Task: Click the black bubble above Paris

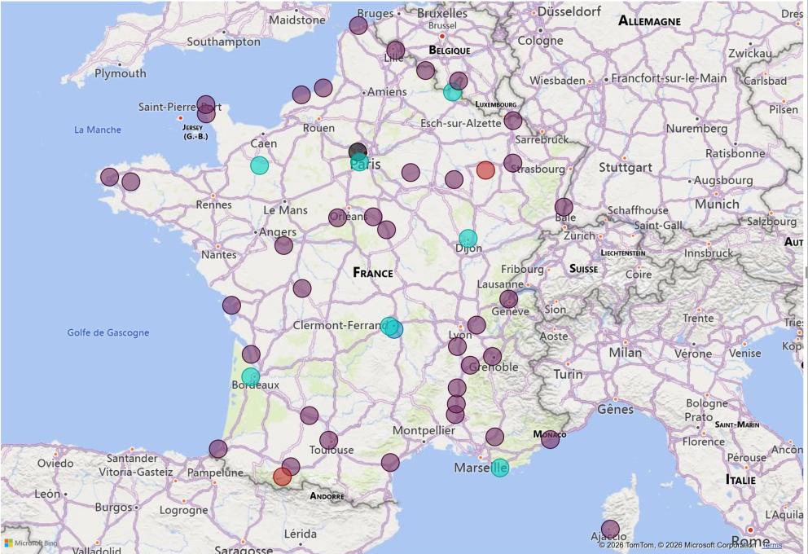Action: (358, 152)
